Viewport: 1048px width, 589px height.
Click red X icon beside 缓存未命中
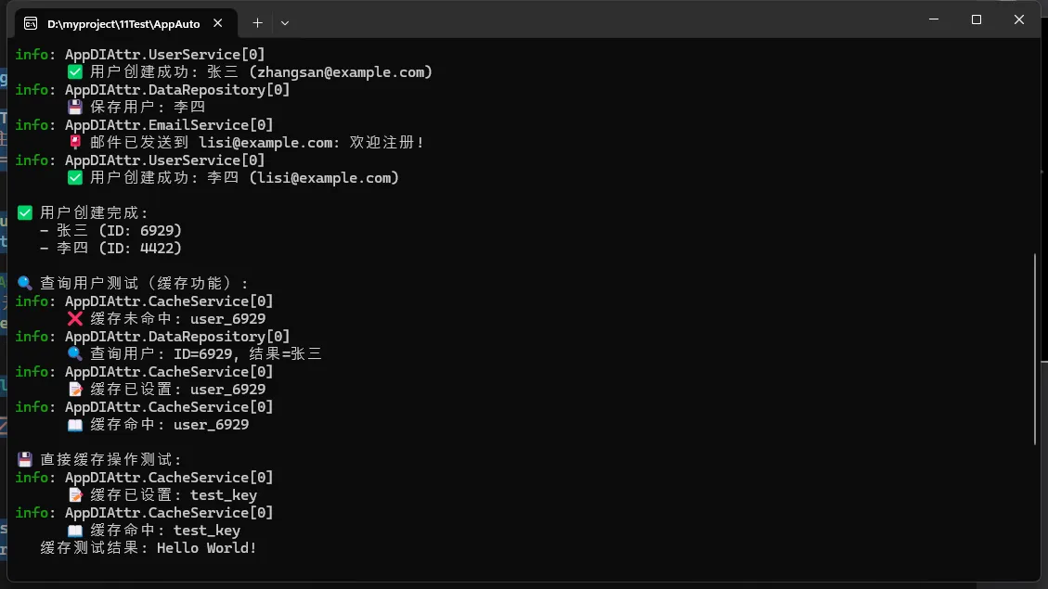pos(75,318)
